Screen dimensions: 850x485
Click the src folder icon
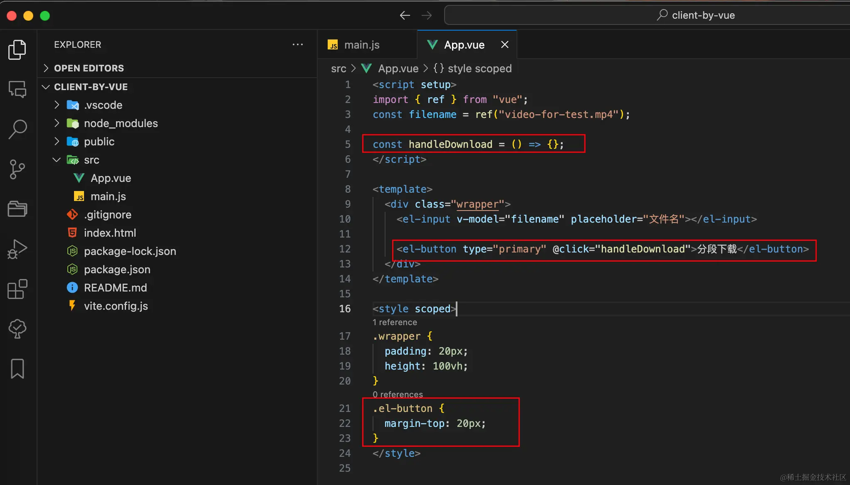pos(73,160)
